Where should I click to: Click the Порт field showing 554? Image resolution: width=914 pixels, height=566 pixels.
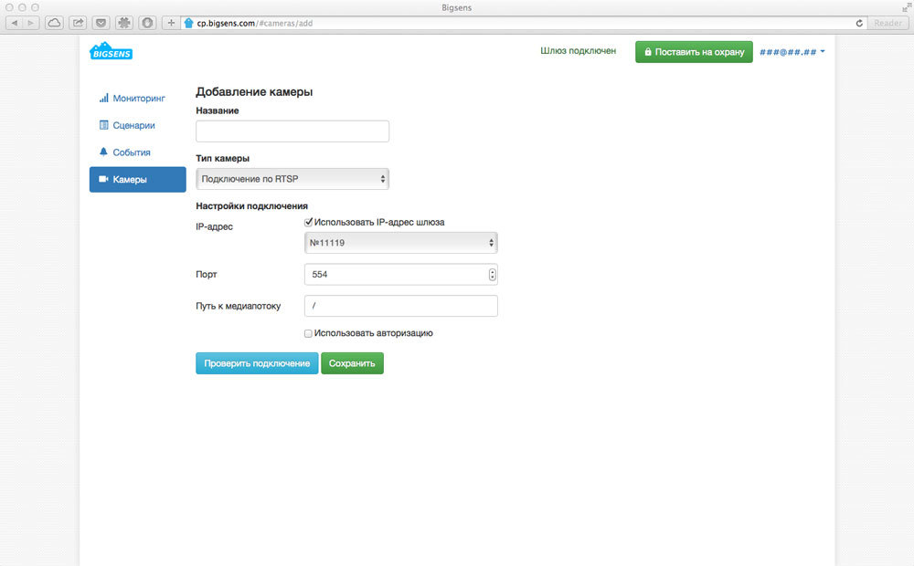click(x=401, y=274)
